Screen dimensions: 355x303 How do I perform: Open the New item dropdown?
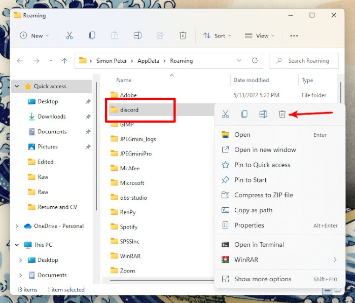point(34,35)
